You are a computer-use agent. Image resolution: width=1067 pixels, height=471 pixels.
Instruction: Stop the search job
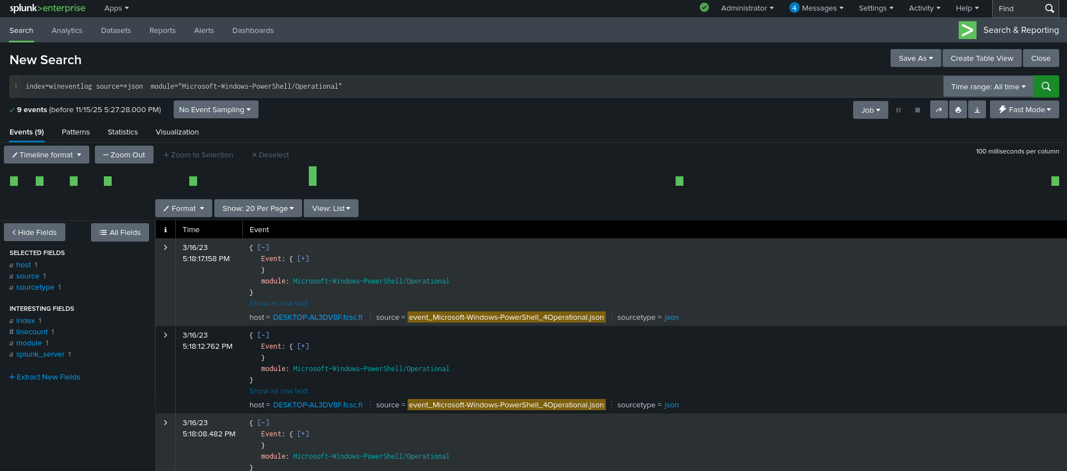click(x=917, y=110)
